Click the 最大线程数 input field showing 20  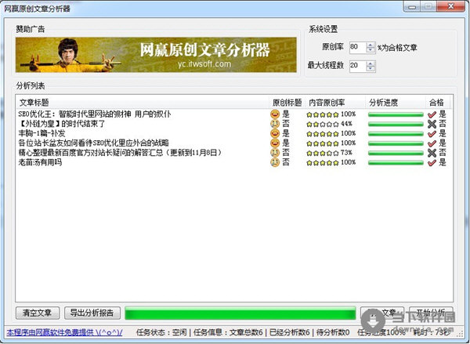point(358,66)
